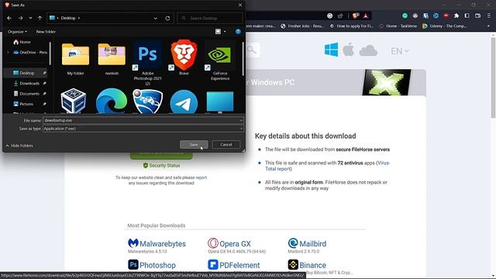Open the File name dropdown arrow

click(241, 121)
